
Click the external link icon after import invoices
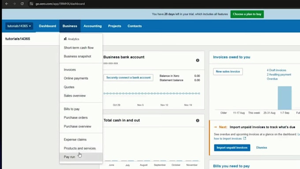(x=244, y=138)
